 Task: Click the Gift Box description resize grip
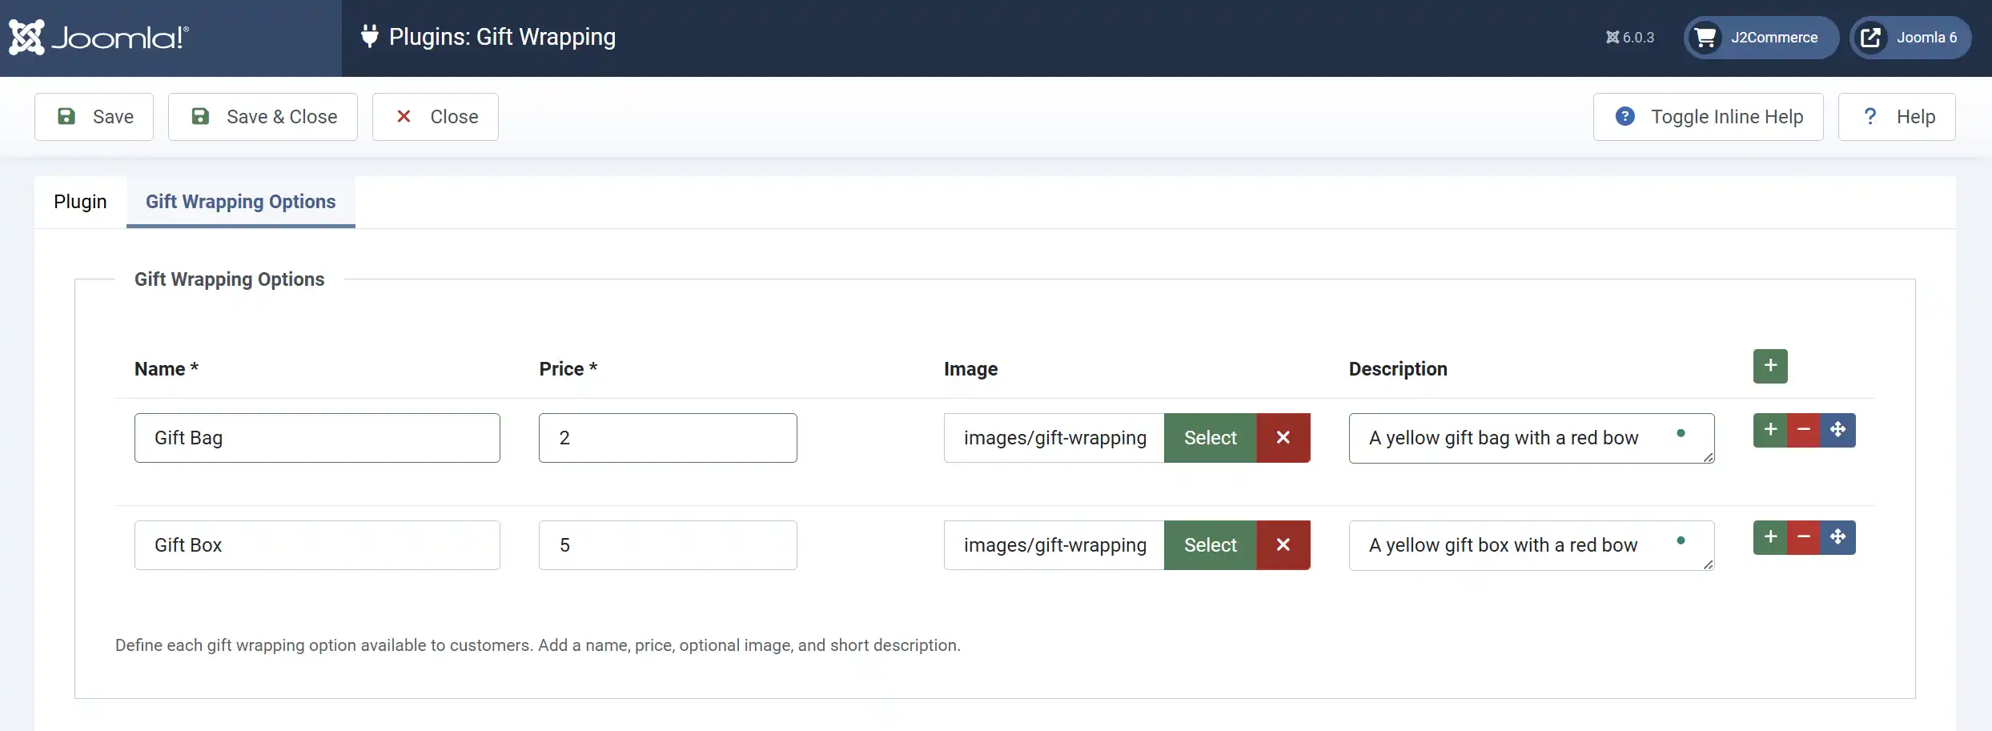click(x=1708, y=564)
